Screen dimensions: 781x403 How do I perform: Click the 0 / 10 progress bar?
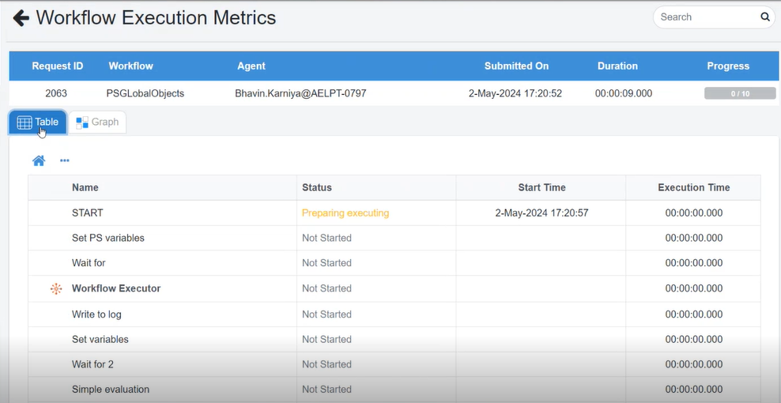click(740, 93)
